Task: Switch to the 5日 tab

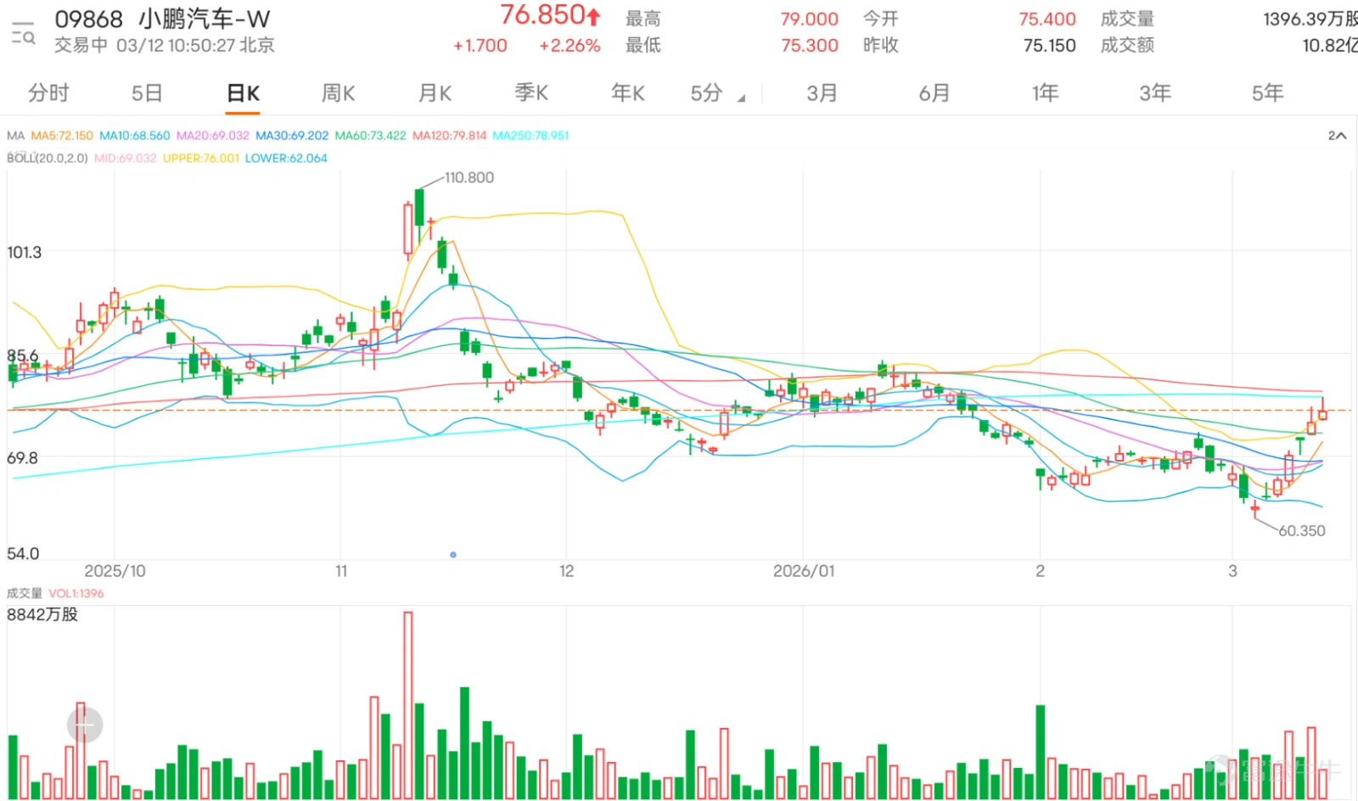Action: pyautogui.click(x=147, y=93)
